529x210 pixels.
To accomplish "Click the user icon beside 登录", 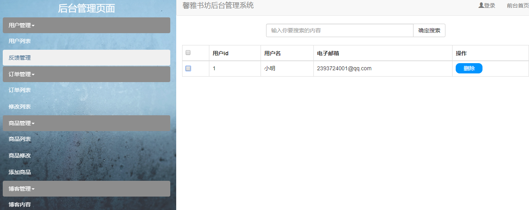I will [481, 6].
